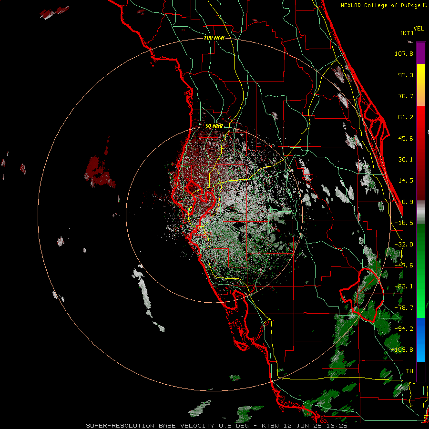
Task: Pick the gray segment of color bar
Action: click(421, 212)
